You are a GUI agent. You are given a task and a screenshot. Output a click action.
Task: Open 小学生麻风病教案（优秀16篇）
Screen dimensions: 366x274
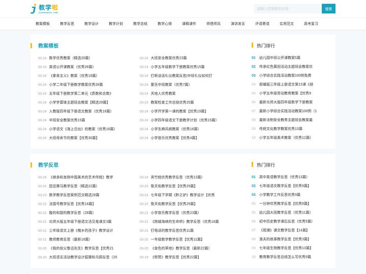tap(174, 129)
